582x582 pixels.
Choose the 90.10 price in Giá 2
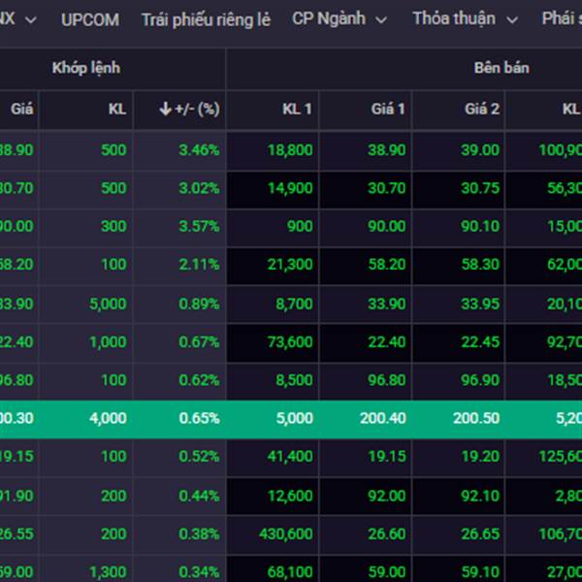[x=479, y=226]
